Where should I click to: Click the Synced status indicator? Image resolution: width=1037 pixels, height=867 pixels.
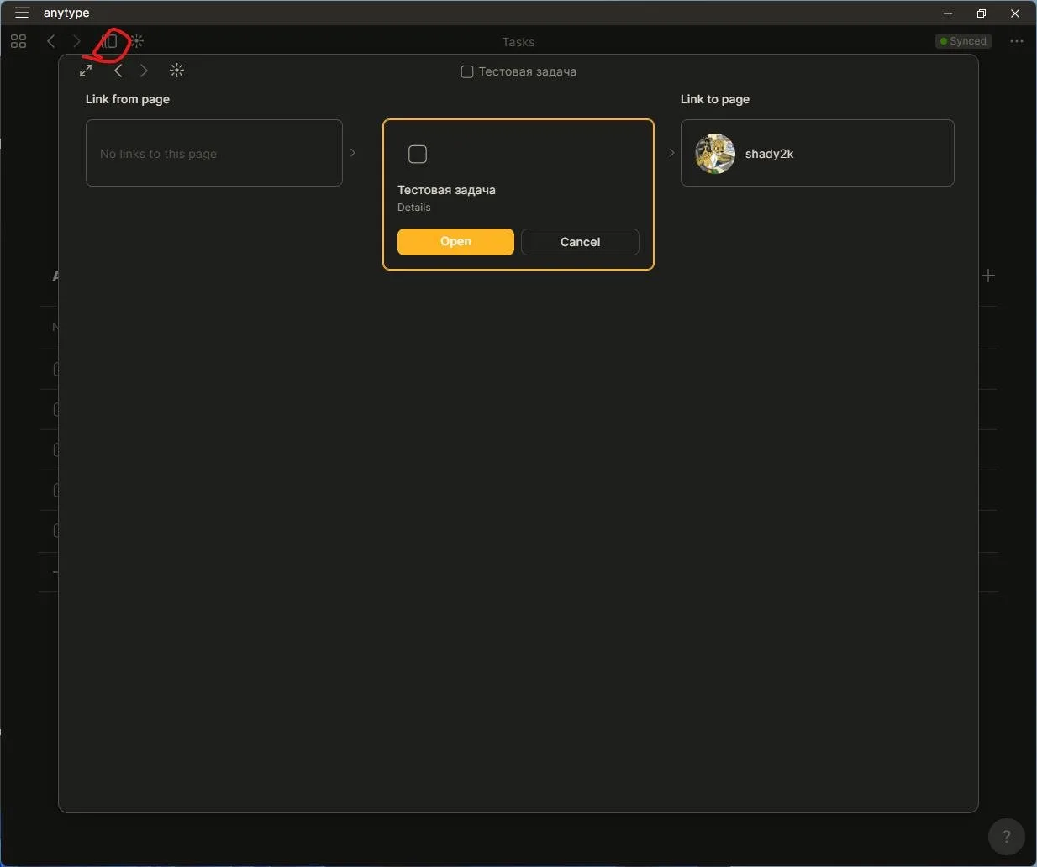point(963,41)
